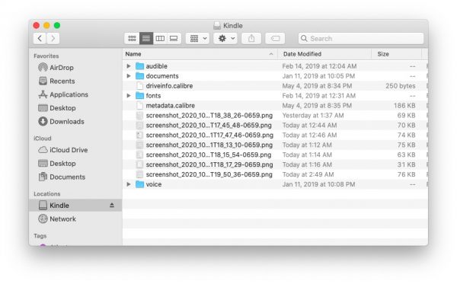Select Kindle under Locations
The width and height of the screenshot is (457, 284).
75,206
